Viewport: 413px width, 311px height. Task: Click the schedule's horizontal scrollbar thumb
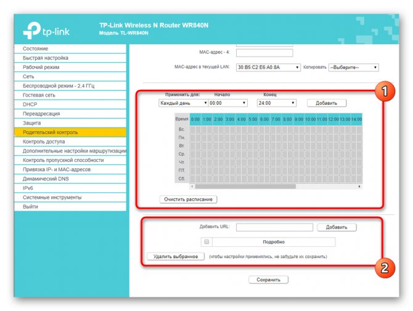click(245, 186)
